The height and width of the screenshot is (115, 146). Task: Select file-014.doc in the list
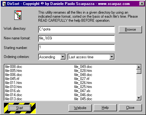(x=14, y=95)
